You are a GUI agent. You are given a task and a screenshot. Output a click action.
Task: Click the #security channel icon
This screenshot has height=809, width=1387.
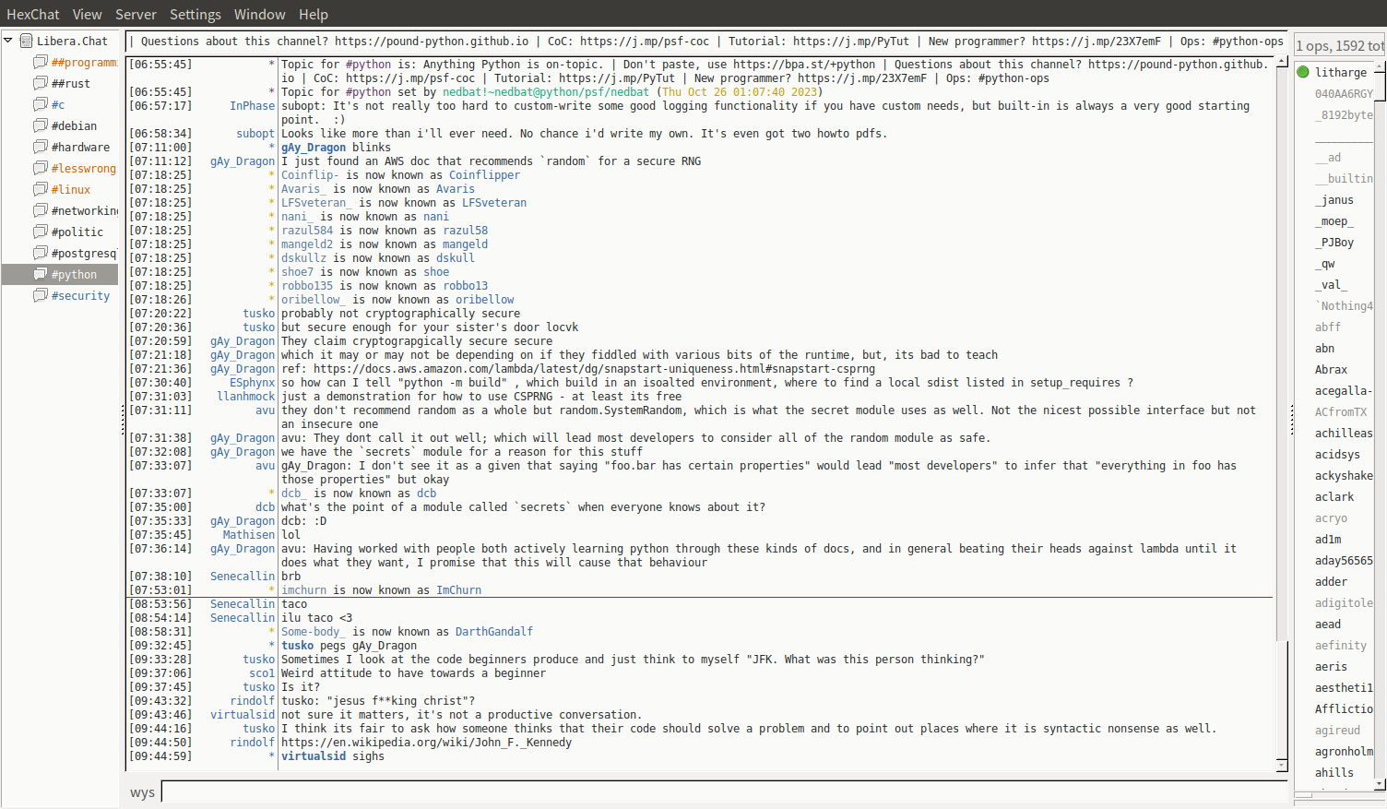41,295
